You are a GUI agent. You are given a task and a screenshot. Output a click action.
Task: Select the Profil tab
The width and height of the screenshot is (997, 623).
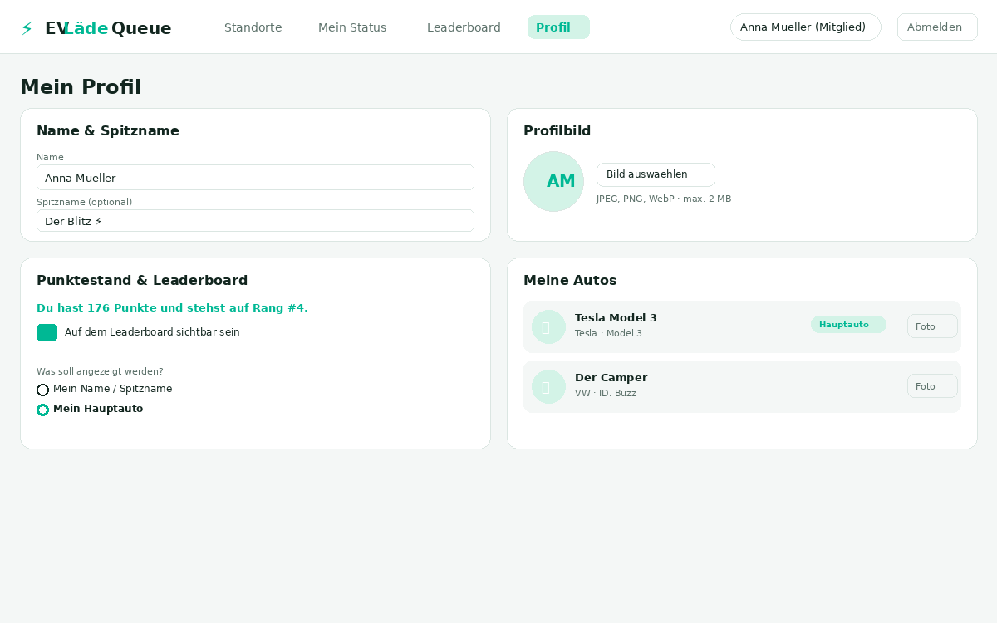pyautogui.click(x=558, y=27)
